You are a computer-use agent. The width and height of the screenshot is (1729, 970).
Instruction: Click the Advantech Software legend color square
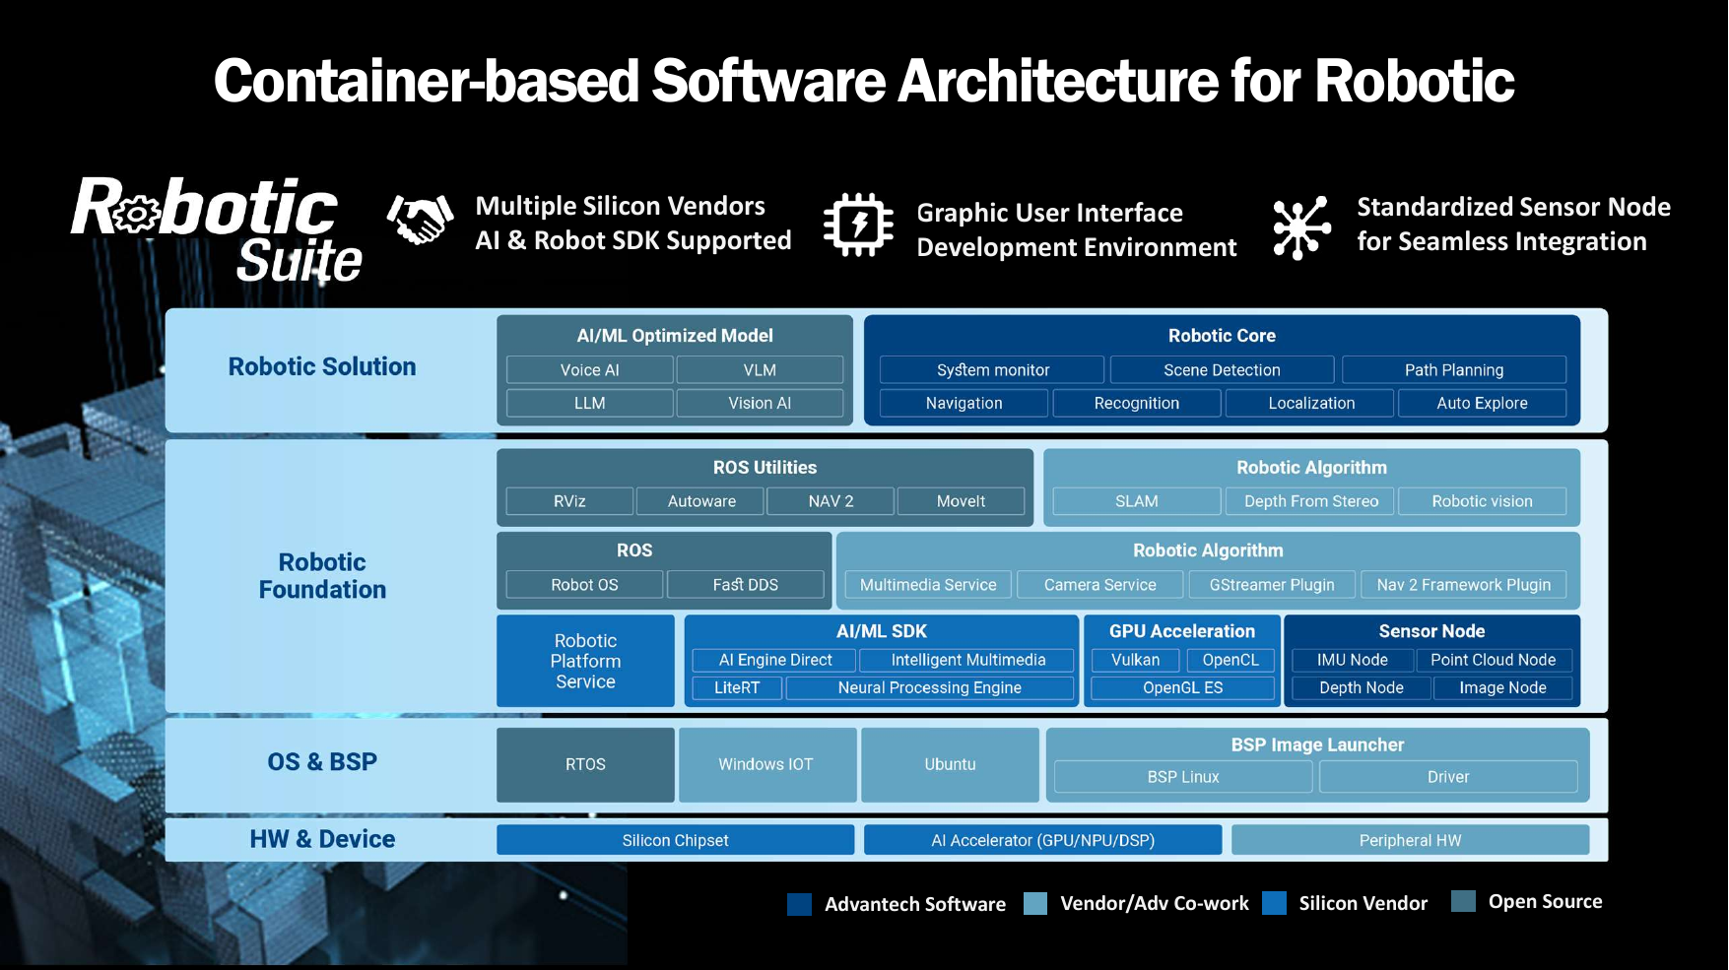pyautogui.click(x=799, y=904)
